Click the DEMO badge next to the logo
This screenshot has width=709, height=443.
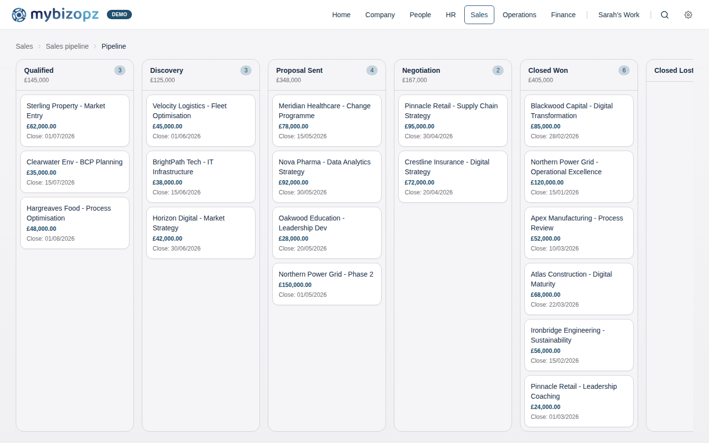119,15
